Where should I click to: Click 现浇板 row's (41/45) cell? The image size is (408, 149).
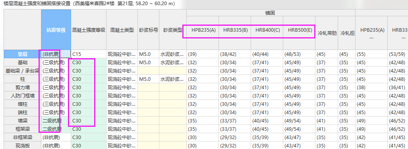pos(398,145)
